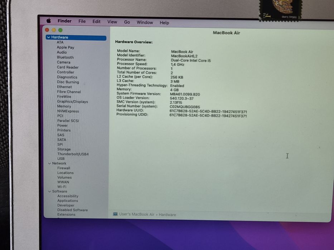
Task: Click the System Firmware Version value MBA61.0099.B20
Action: click(x=185, y=94)
